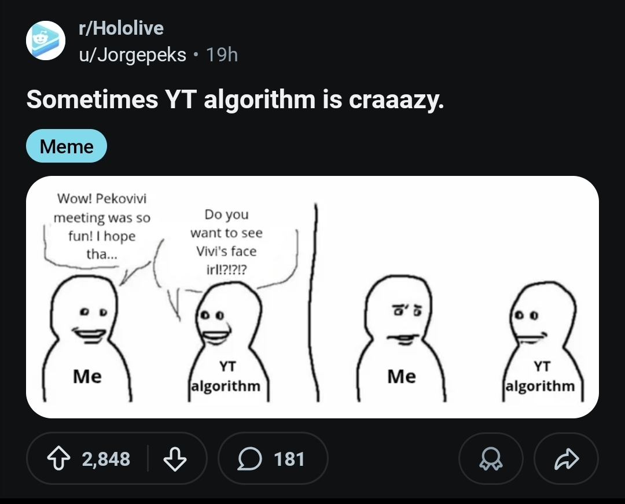The height and width of the screenshot is (504, 625).
Task: Click the annoyed Me character in second panel
Action: click(400, 339)
